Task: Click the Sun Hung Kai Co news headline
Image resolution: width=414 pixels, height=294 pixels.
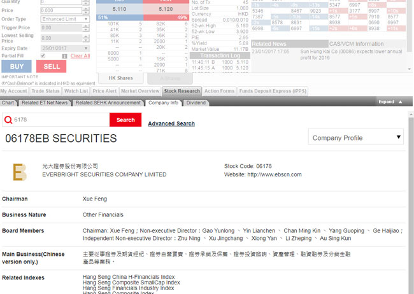Action: [x=351, y=54]
